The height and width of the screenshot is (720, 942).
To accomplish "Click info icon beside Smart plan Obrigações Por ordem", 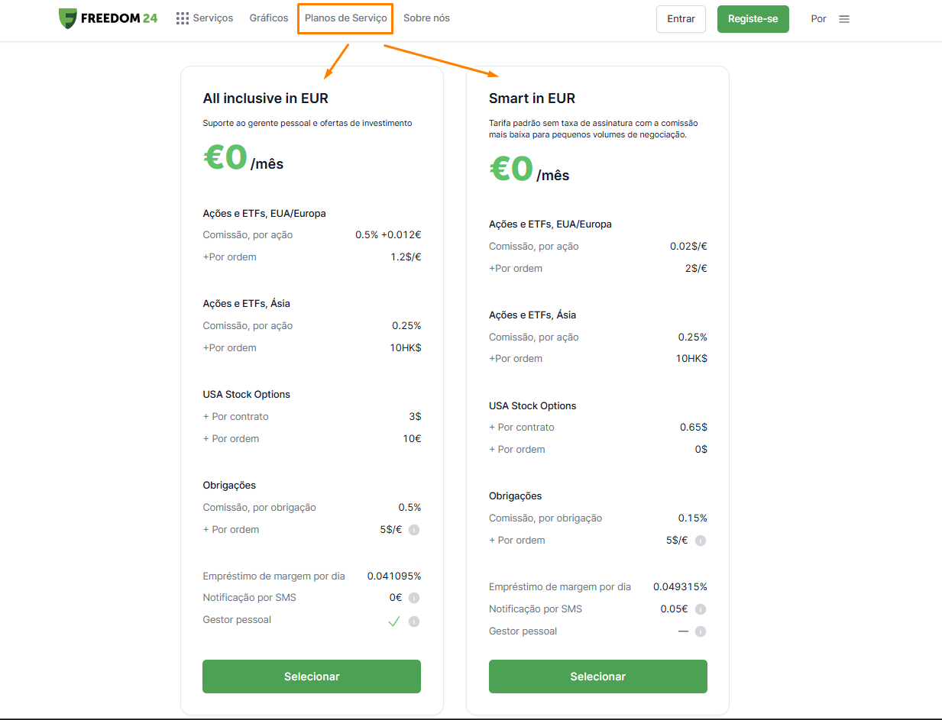I will 700,541.
